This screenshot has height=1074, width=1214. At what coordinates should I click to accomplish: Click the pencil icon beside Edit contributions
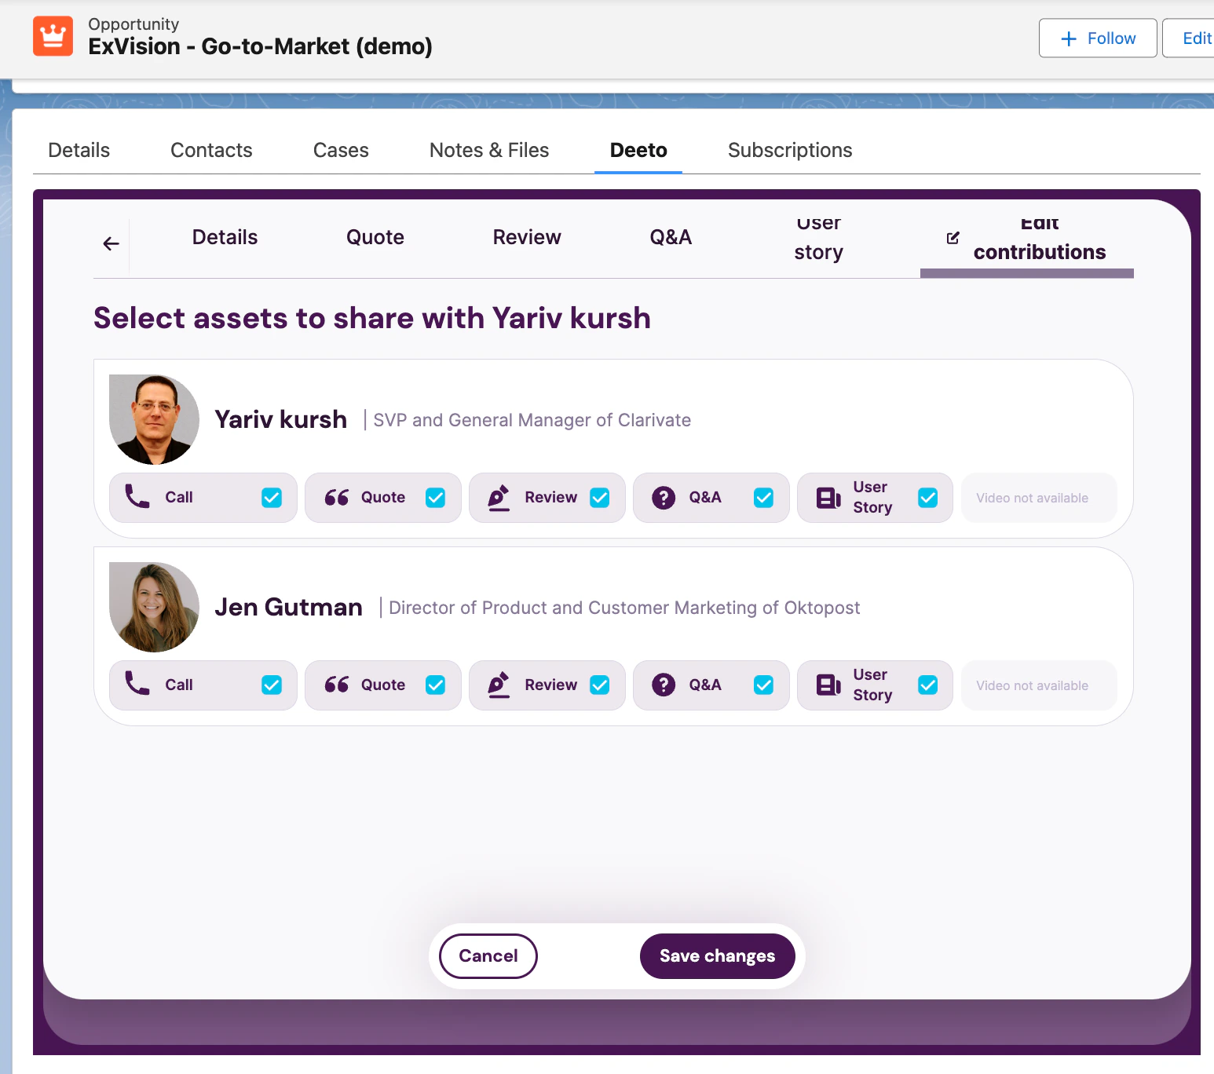tap(953, 238)
